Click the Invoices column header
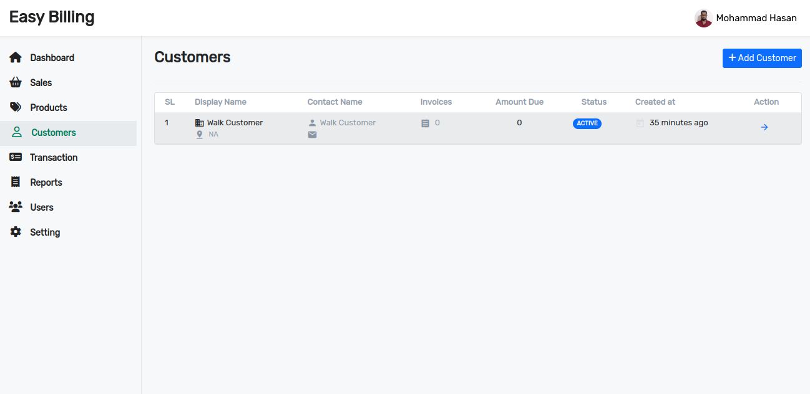This screenshot has width=810, height=394. tap(436, 102)
